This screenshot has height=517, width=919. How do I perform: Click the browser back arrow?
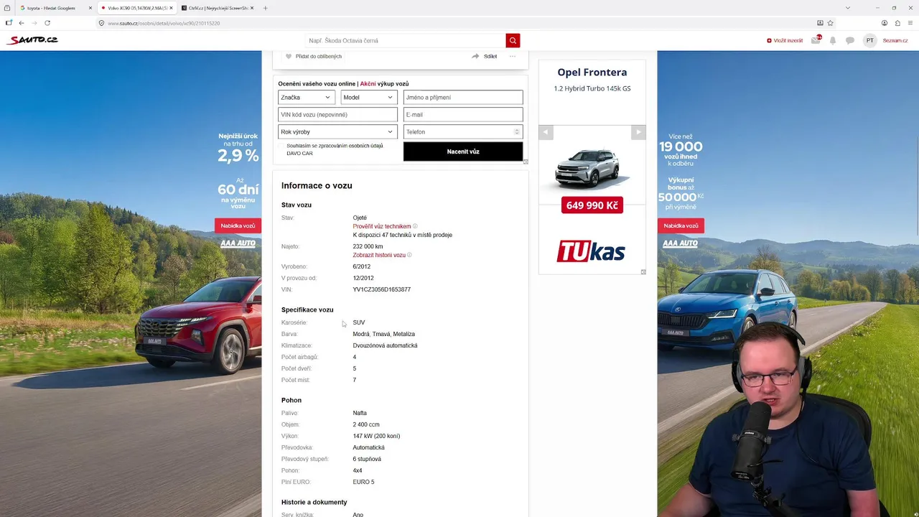[x=22, y=23]
